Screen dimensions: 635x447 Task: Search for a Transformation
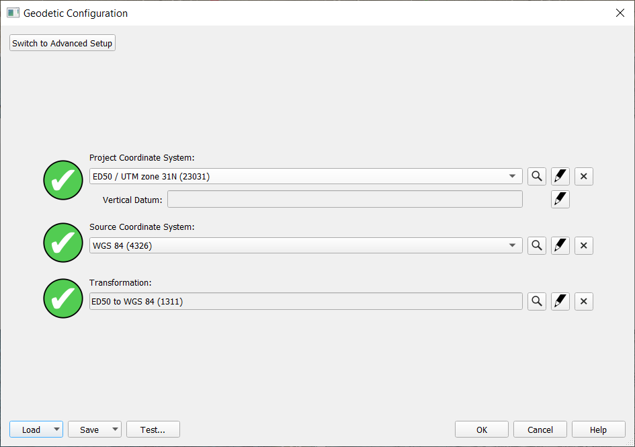[536, 301]
